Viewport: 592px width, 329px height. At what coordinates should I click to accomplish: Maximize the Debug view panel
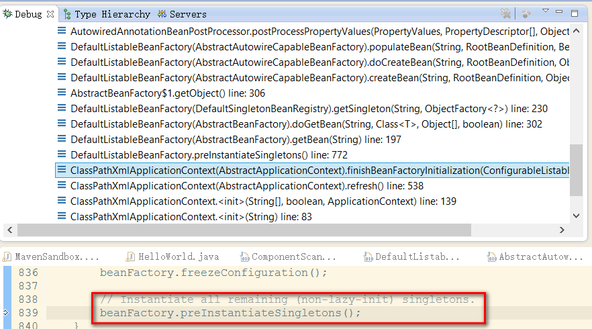click(575, 13)
